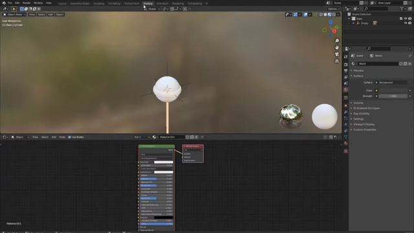This screenshot has width=414, height=233.
Task: Open the Slot 1 dropdown in node editor
Action: [x=142, y=137]
